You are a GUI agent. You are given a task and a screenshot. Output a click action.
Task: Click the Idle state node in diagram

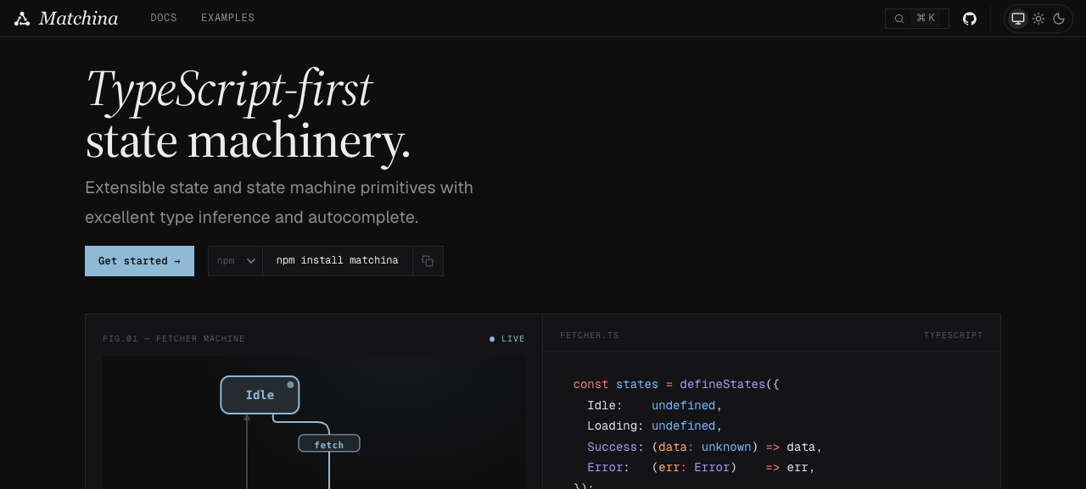(x=260, y=395)
